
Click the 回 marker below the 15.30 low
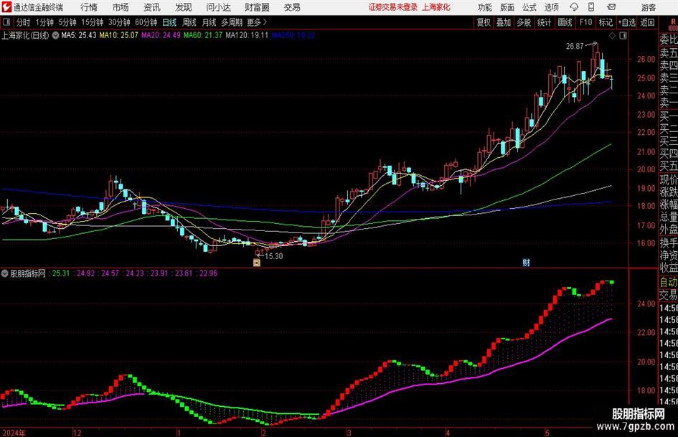(257, 263)
